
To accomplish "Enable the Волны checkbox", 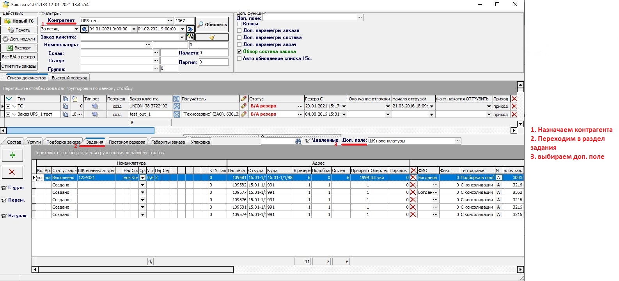I will tap(239, 24).
